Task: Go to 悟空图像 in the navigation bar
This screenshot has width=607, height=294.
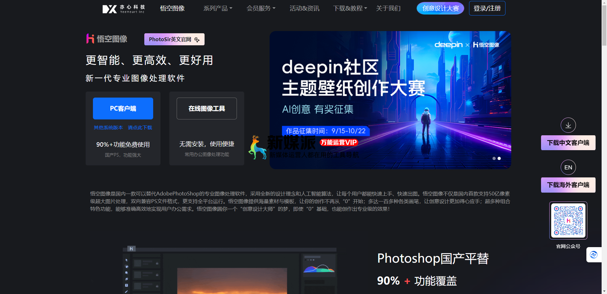Action: 172,9
